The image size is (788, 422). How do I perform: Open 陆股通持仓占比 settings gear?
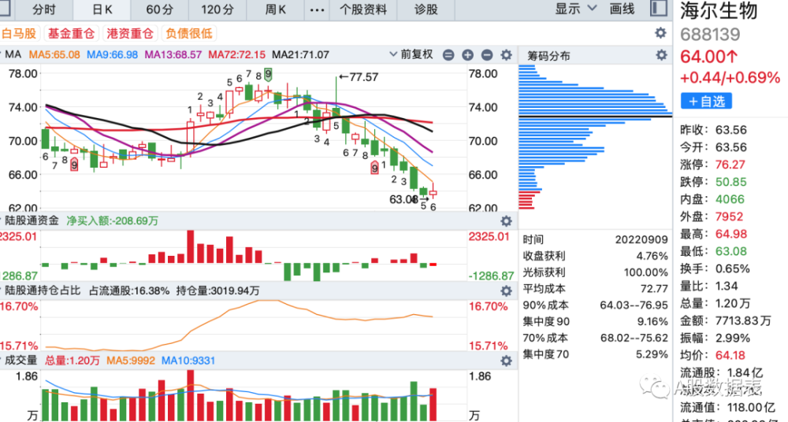pyautogui.click(x=506, y=291)
